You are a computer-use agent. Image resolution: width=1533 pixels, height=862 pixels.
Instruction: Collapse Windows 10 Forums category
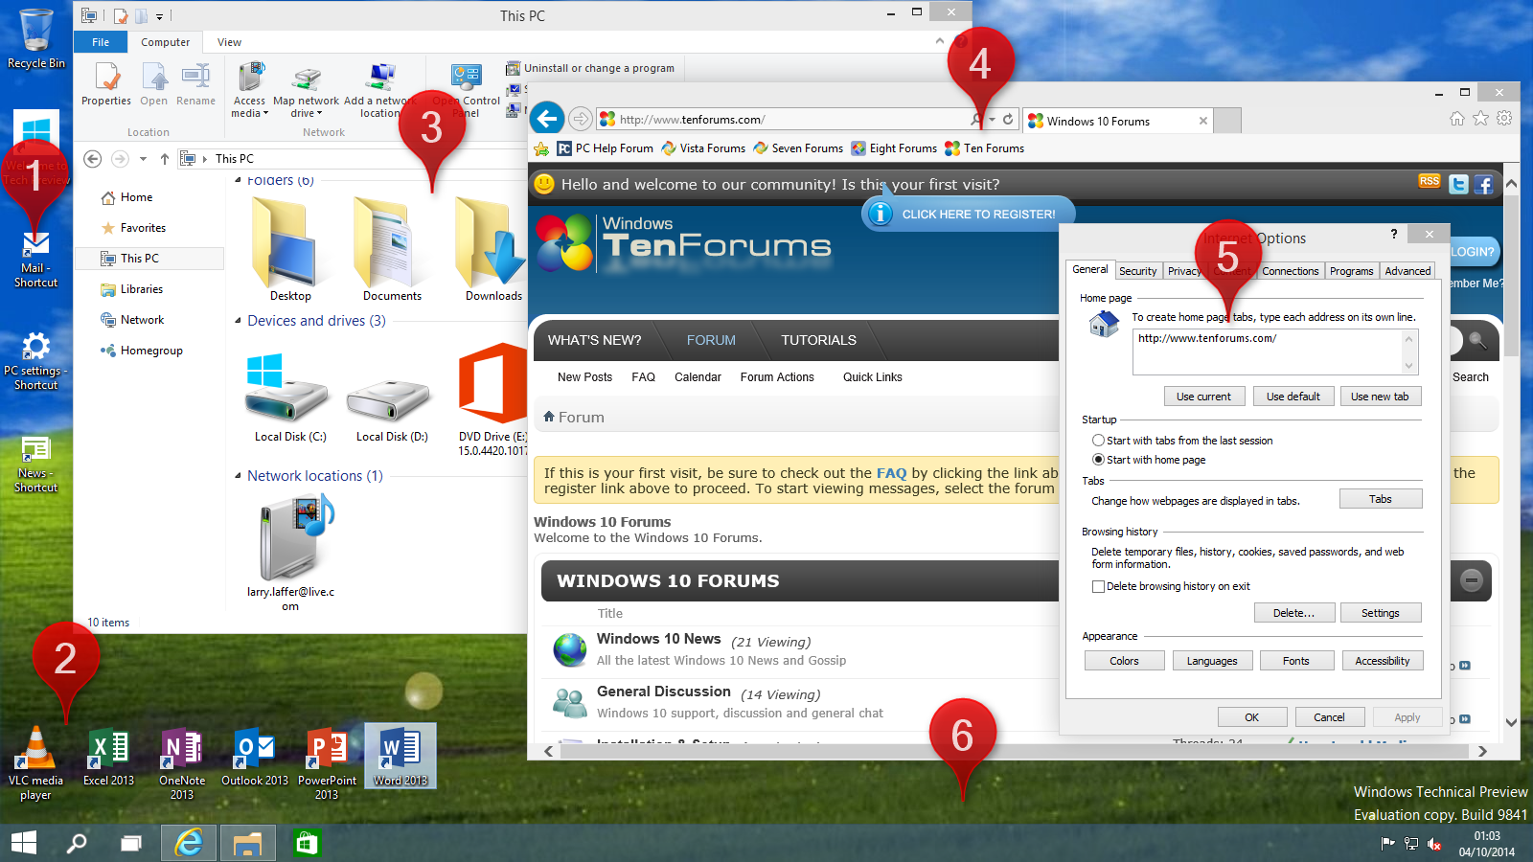click(1472, 579)
